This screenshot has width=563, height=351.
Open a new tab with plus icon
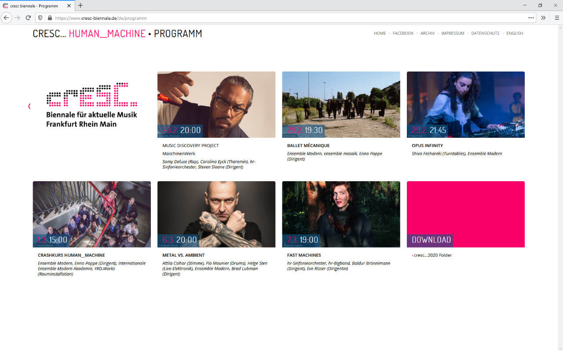click(80, 6)
